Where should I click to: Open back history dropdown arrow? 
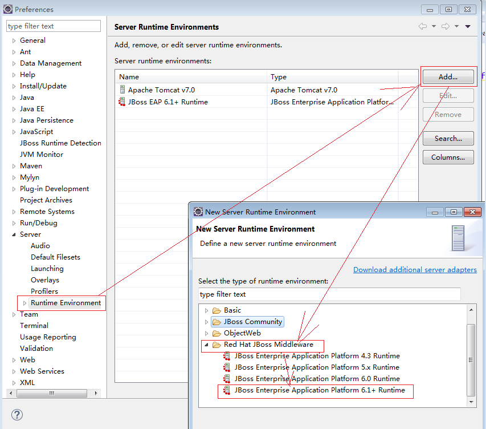pyautogui.click(x=434, y=26)
